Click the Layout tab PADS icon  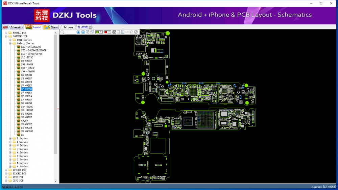tap(28, 27)
